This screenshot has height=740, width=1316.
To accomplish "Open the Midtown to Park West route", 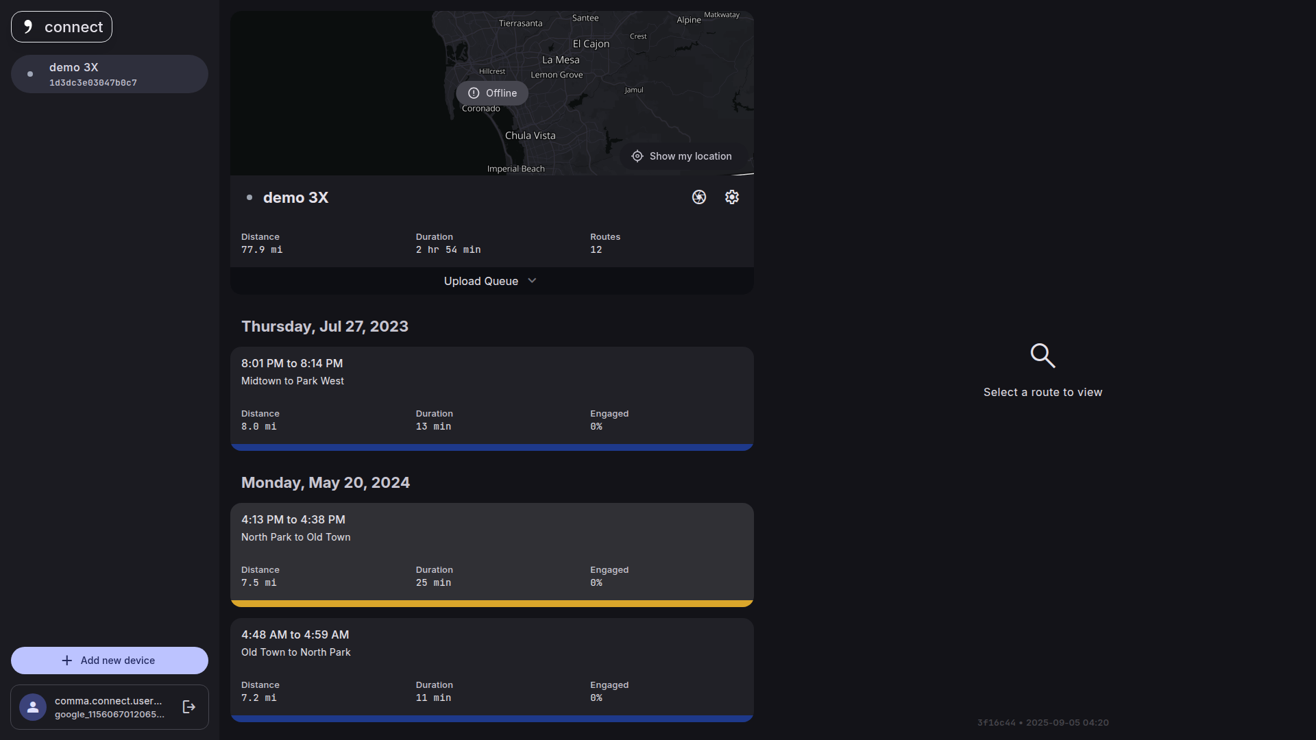I will coord(491,394).
